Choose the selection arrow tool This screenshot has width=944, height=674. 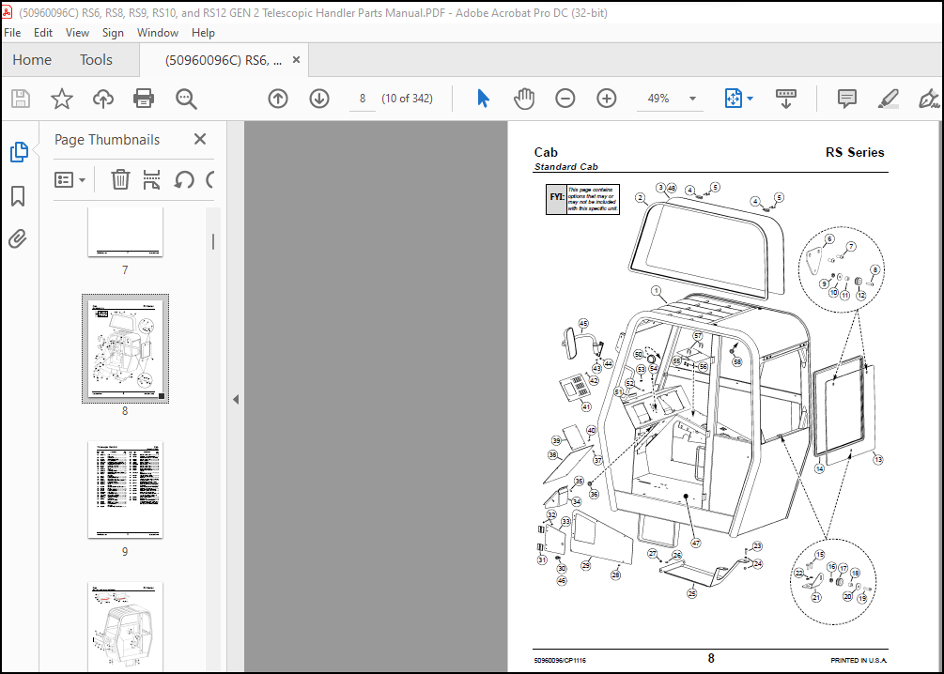click(483, 99)
